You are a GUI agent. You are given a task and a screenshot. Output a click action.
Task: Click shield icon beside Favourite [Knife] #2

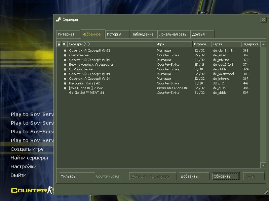coord(65,83)
